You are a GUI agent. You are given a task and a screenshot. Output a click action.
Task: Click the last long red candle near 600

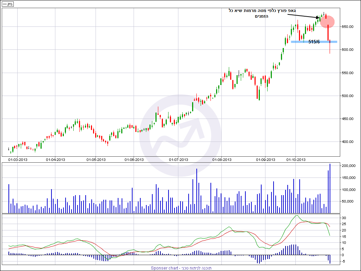pos(330,46)
